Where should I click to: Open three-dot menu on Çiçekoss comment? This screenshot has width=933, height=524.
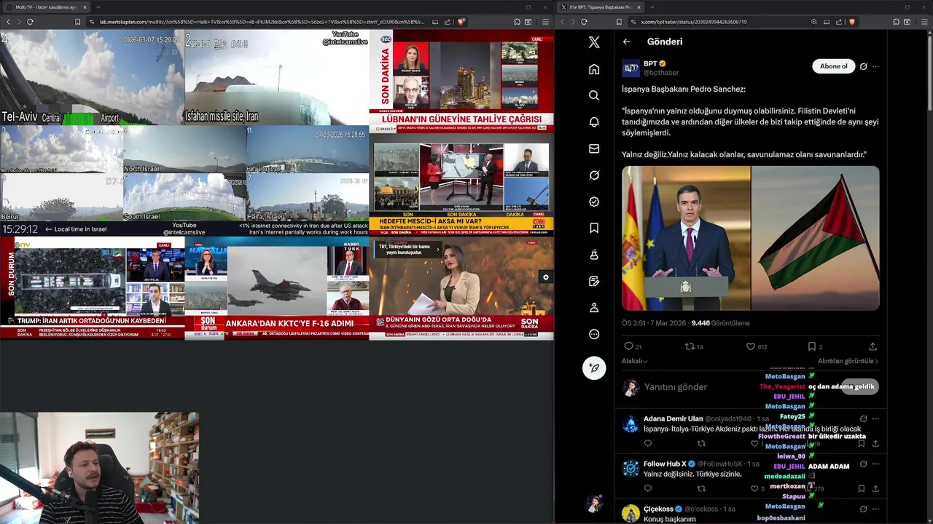click(875, 509)
